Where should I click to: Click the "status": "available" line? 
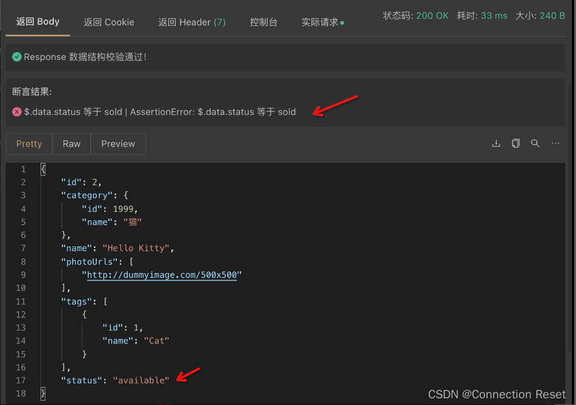115,380
